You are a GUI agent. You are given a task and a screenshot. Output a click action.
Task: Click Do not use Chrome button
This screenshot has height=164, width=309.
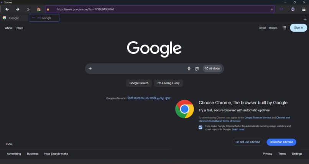click(248, 142)
